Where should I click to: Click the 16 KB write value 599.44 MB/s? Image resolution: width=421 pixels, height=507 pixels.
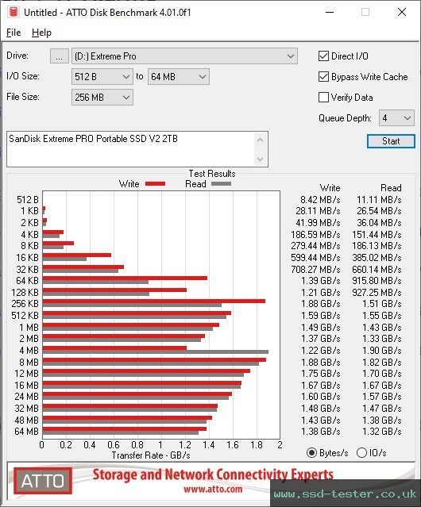(x=315, y=258)
